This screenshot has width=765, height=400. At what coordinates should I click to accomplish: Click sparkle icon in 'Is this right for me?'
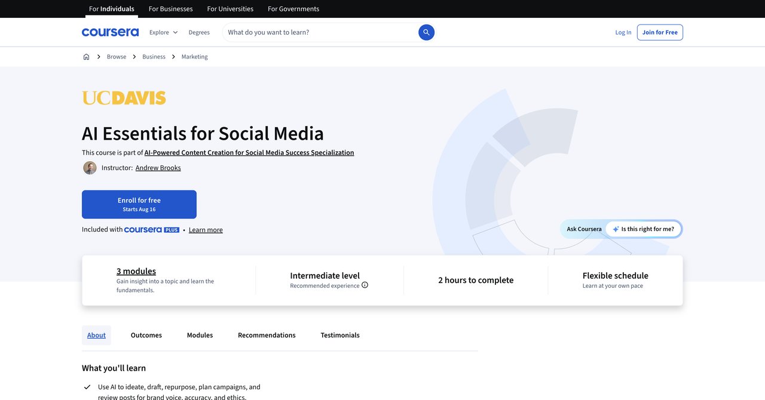616,229
